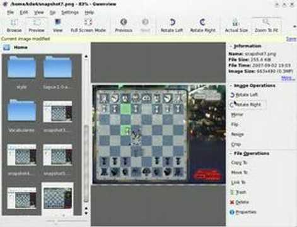This screenshot has height=227, width=297.
Task: Collapse the Image Operations section
Action: pos(231,86)
